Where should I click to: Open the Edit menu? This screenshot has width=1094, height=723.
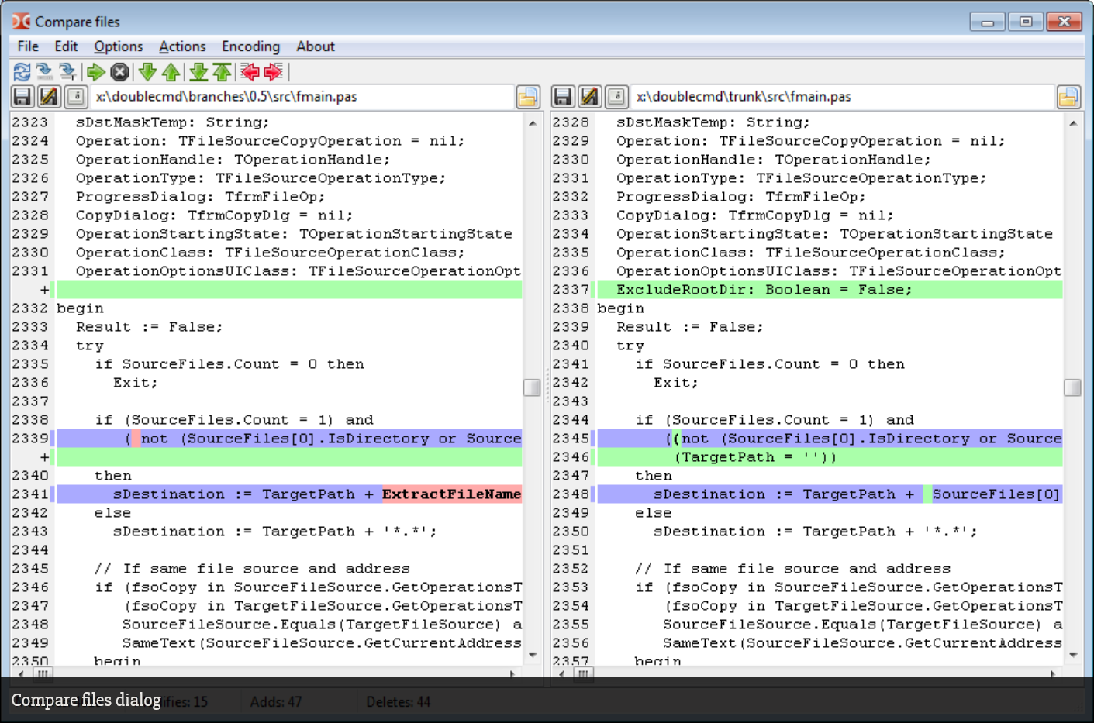click(66, 46)
